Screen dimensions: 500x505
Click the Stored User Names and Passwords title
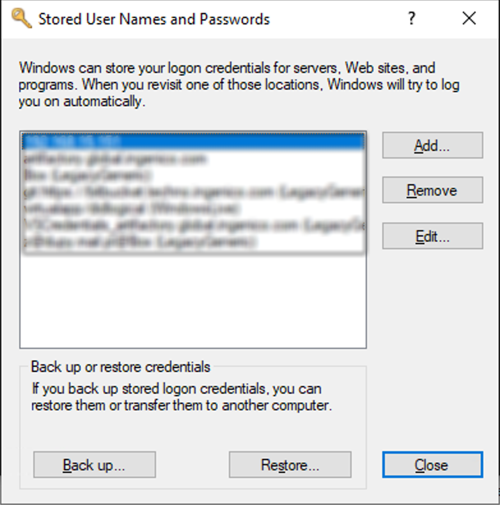154,19
